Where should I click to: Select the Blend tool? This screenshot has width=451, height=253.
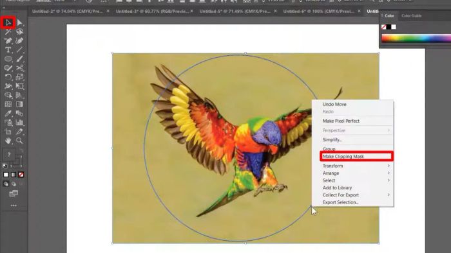click(19, 114)
